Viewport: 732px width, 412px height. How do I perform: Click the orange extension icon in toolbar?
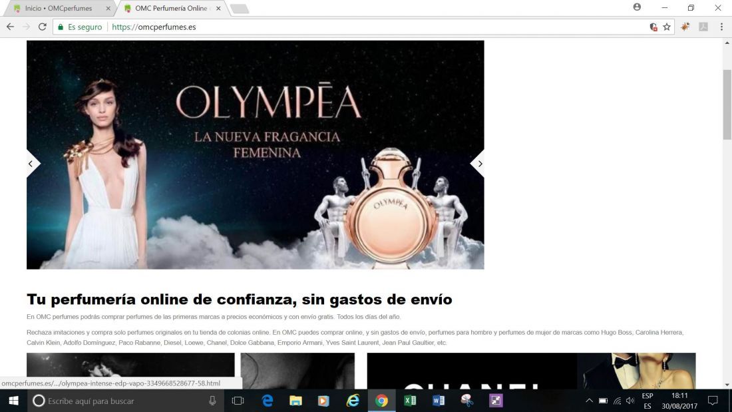tap(685, 27)
